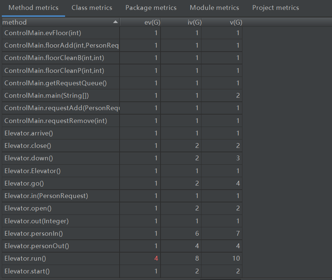Click the red ev(G) value 4
Viewport: 332px width, 280px height.
(156, 258)
